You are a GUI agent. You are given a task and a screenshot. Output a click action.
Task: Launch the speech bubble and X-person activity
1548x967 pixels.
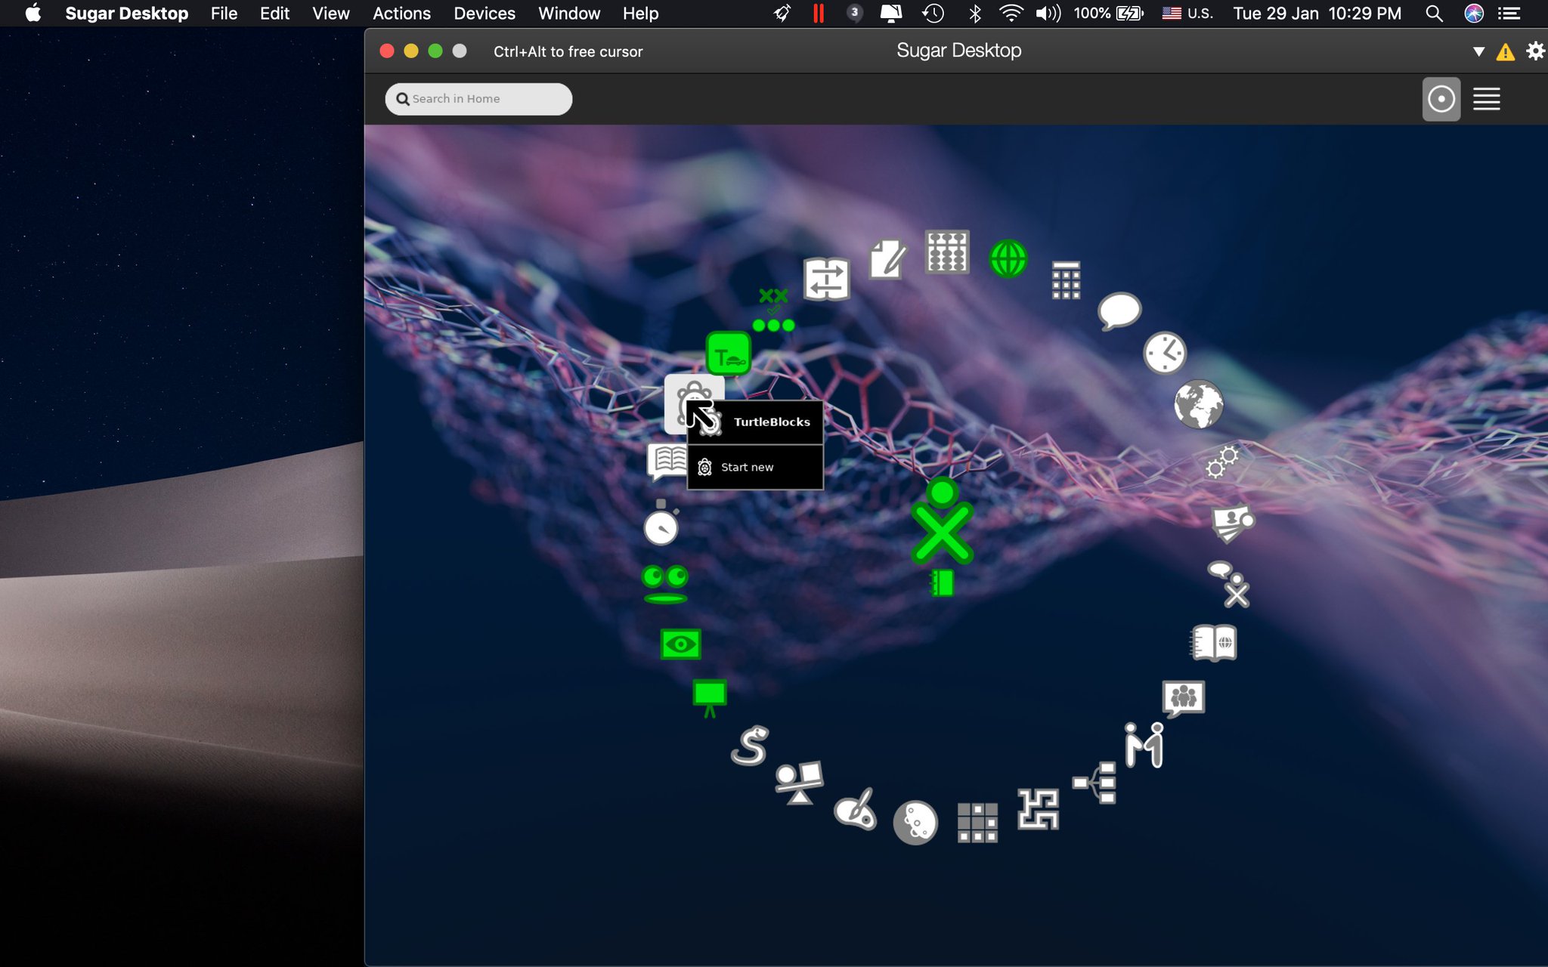pos(1229,584)
